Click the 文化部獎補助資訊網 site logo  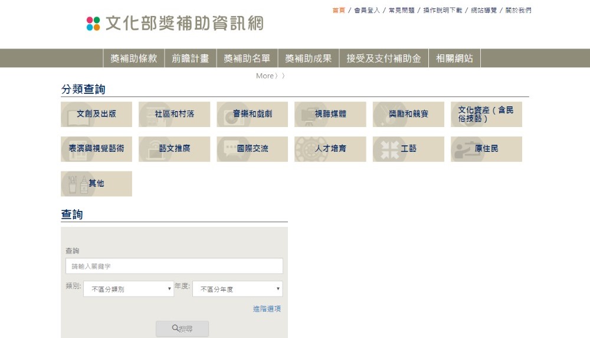[175, 24]
